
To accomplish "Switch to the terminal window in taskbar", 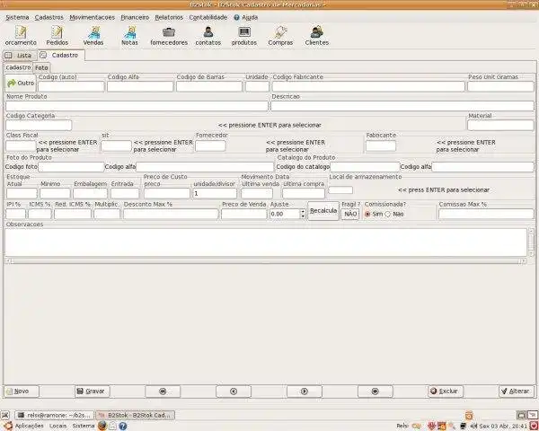I will [x=55, y=415].
